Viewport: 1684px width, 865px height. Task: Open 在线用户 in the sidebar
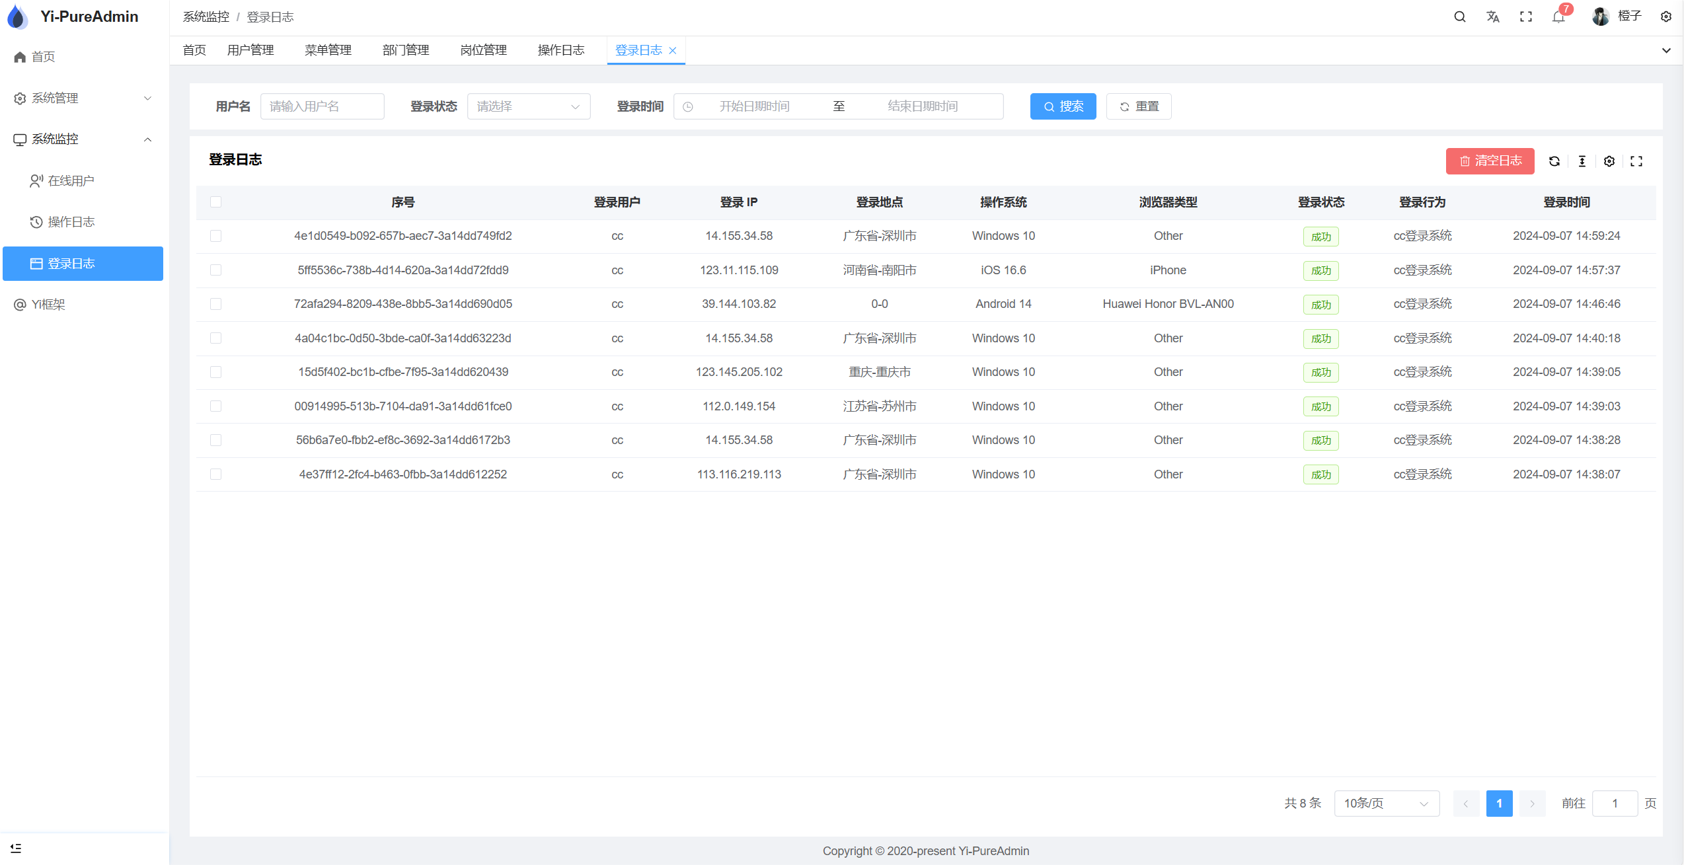[71, 181]
